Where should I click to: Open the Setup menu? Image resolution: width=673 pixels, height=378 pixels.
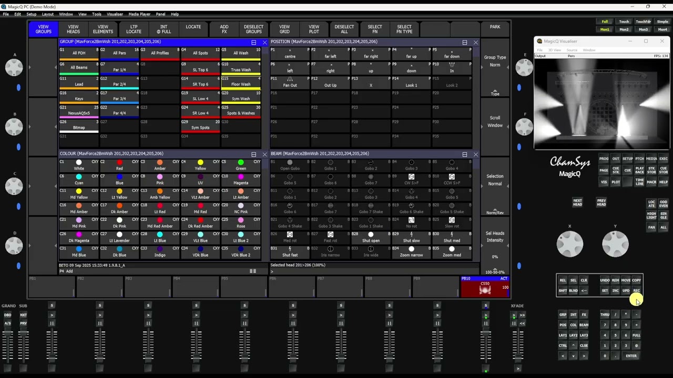(x=32, y=14)
